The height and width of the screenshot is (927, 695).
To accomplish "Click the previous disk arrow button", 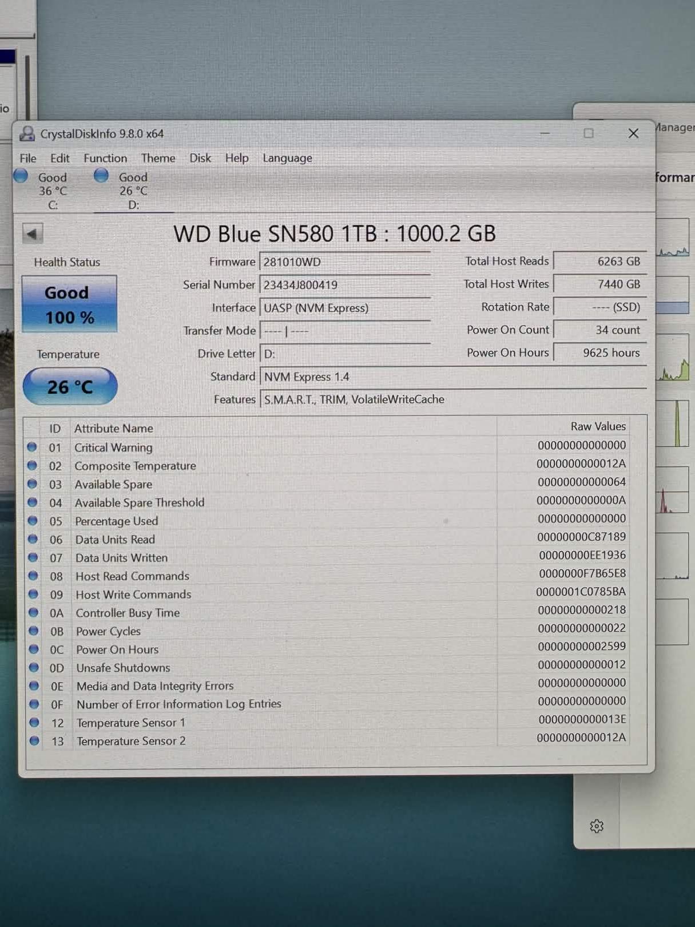I will coord(32,233).
